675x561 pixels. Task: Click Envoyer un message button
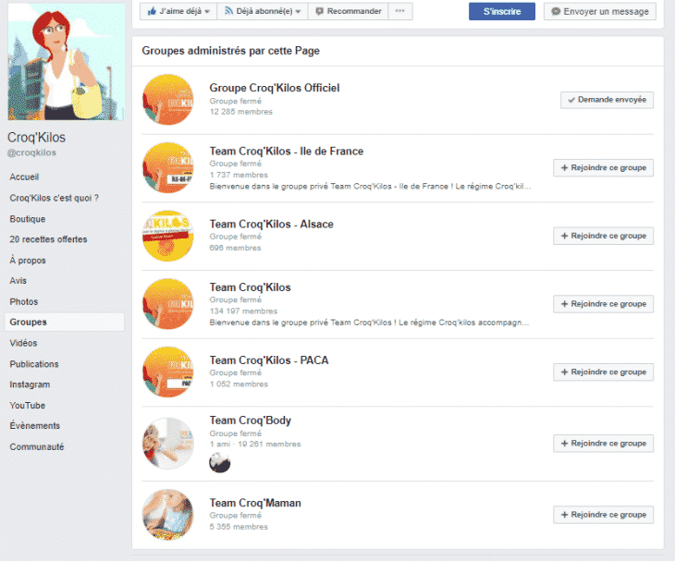pyautogui.click(x=600, y=11)
